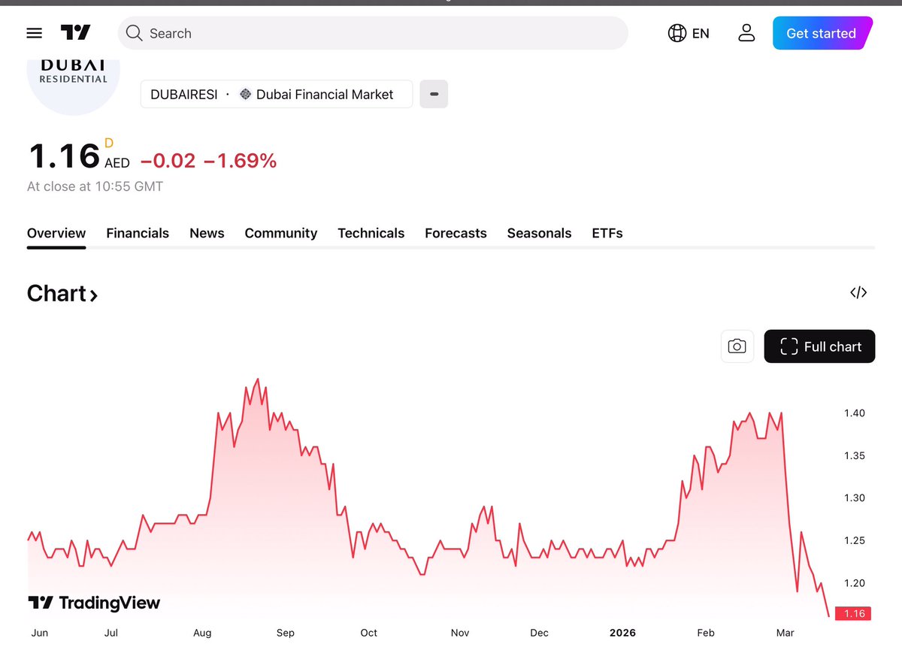Click the TradingView logo in header
This screenshot has width=902, height=650.
[75, 33]
